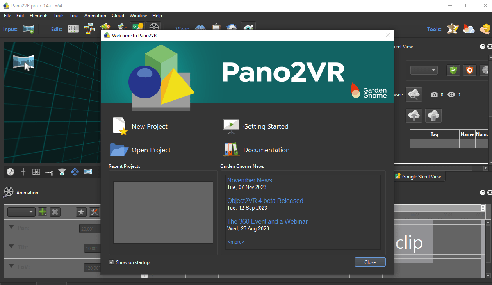Click the Input add panorama icon
This screenshot has height=285, width=492.
click(29, 29)
